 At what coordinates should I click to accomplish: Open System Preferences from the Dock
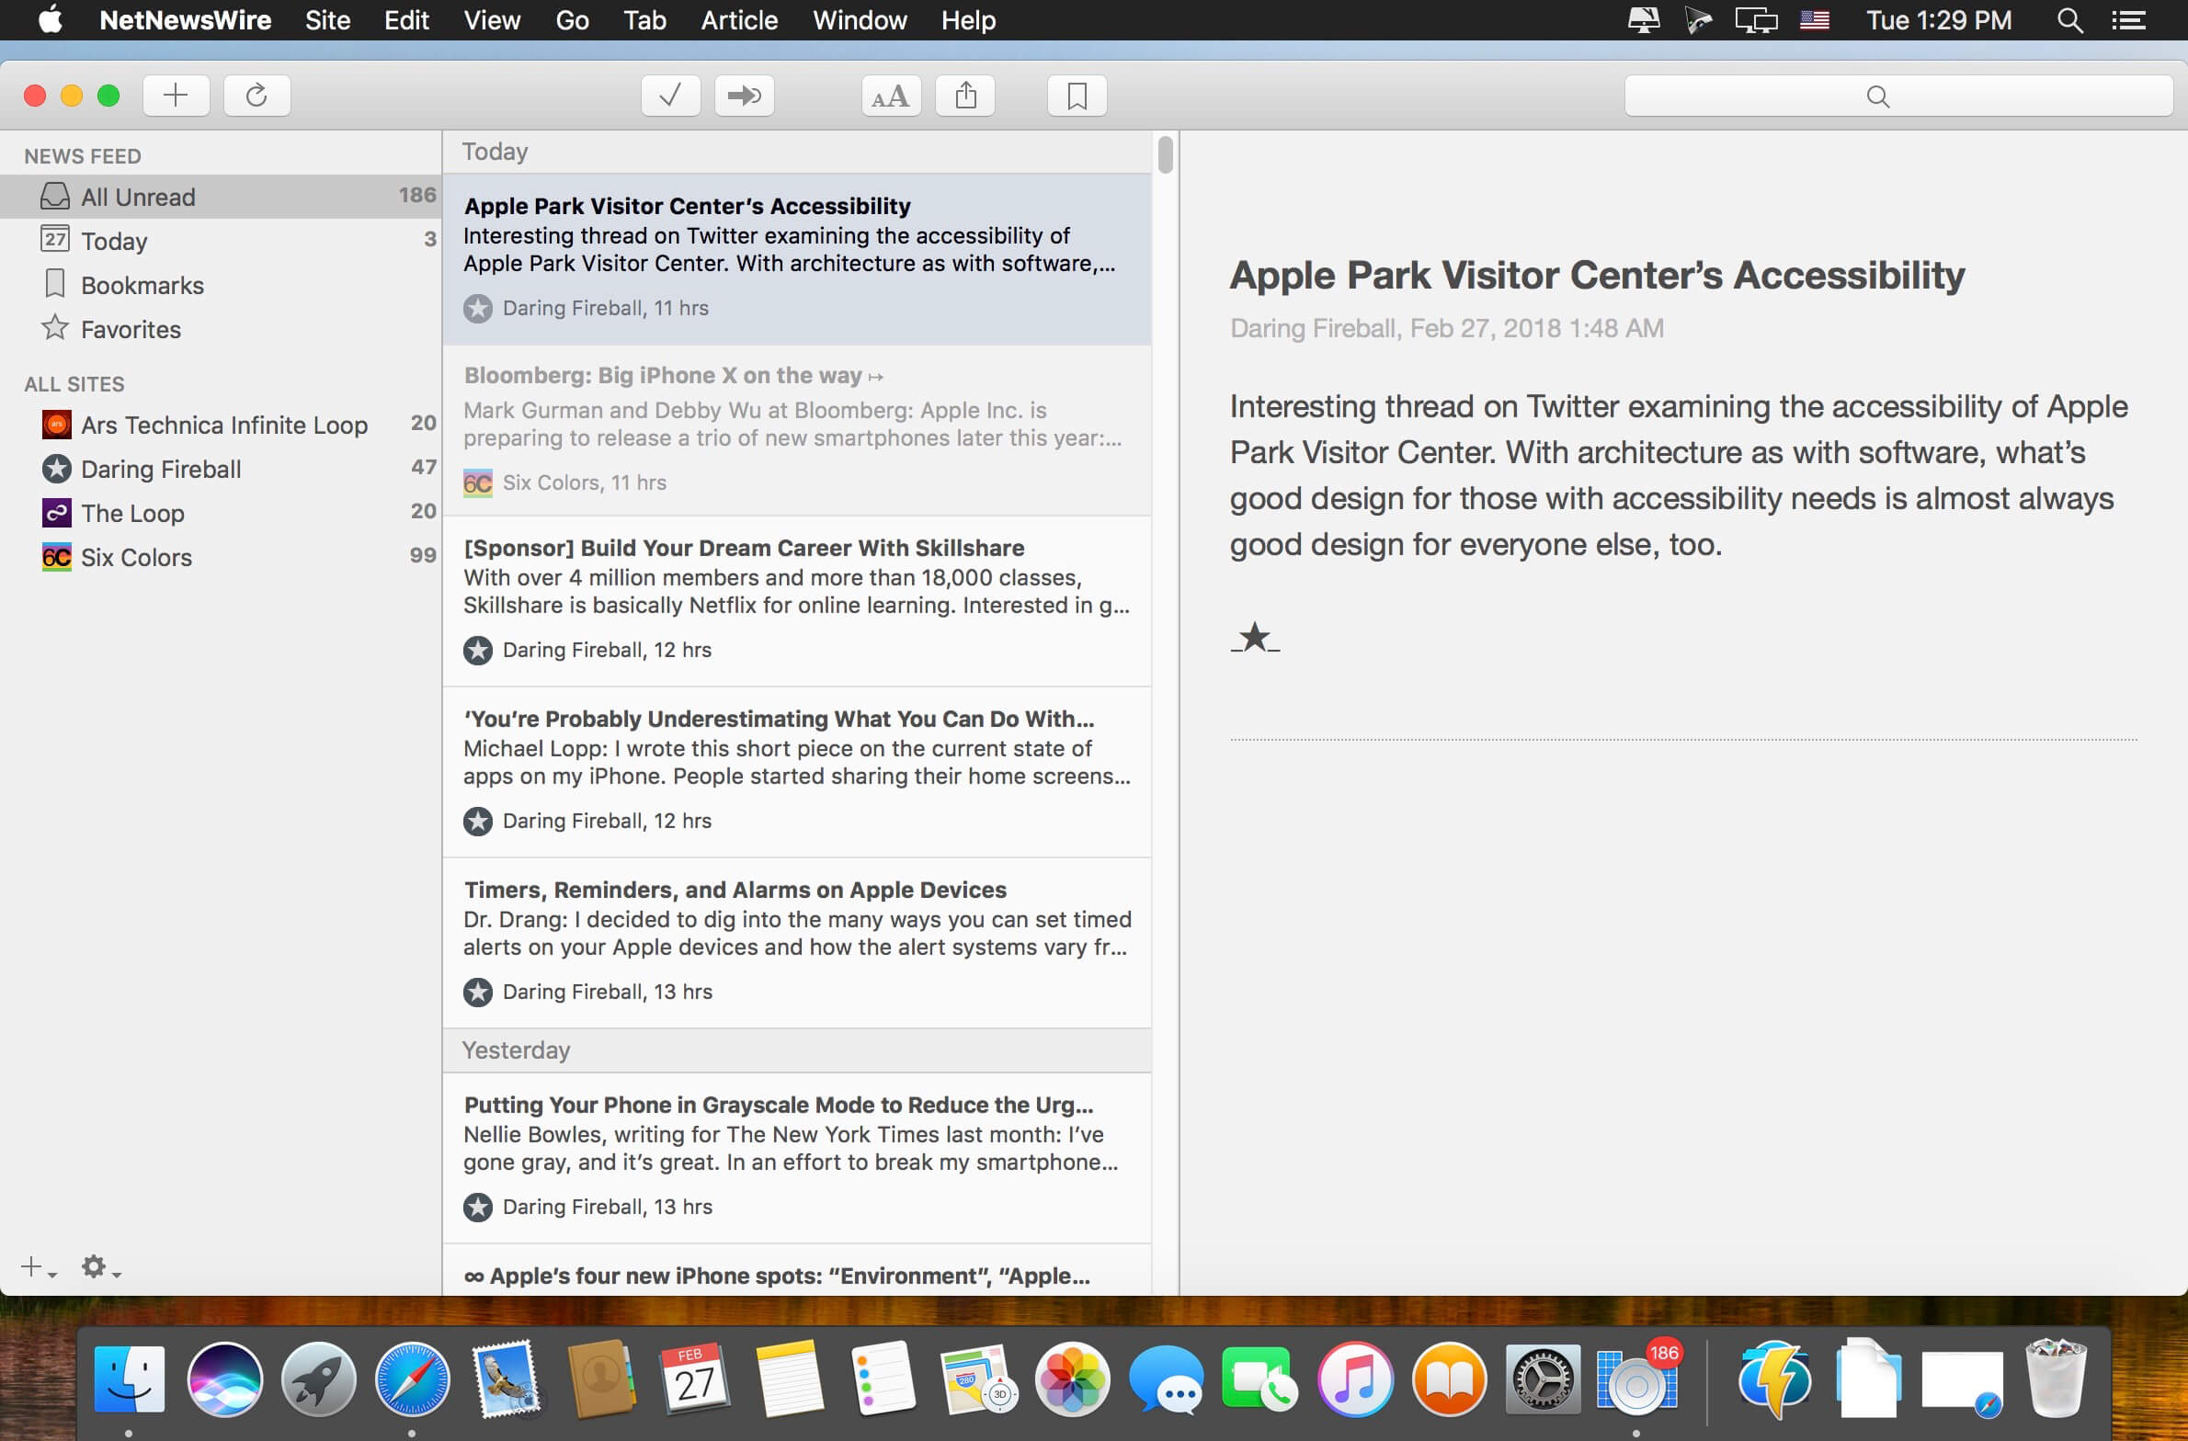click(x=1543, y=1379)
